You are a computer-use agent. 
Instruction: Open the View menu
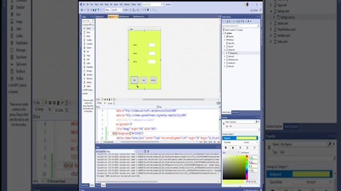tap(92, 4)
